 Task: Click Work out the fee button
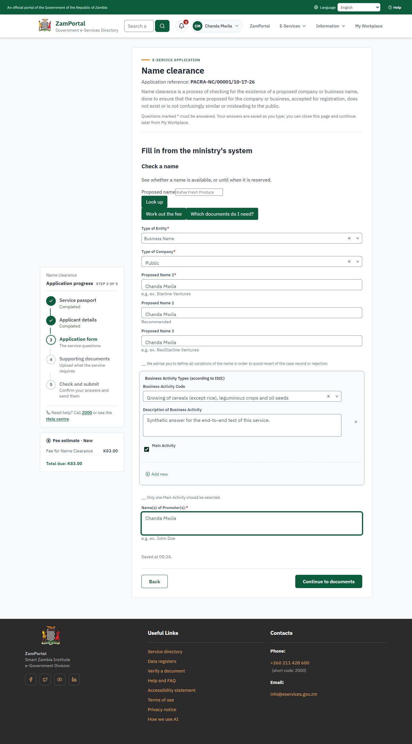[x=164, y=214]
